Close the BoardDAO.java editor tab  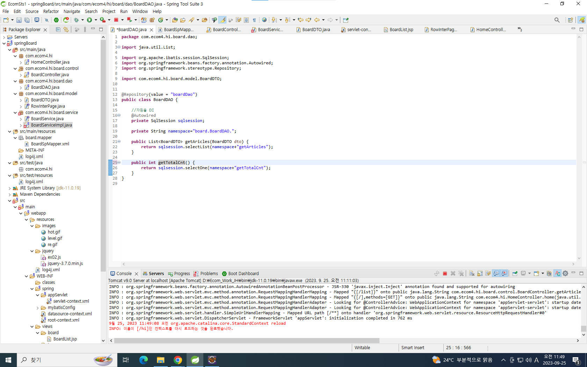click(x=152, y=30)
